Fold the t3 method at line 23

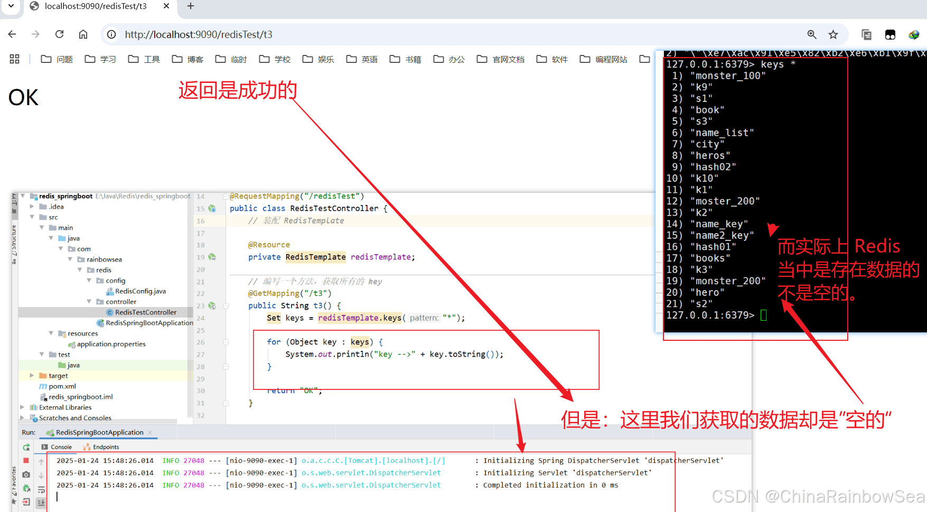pos(226,306)
